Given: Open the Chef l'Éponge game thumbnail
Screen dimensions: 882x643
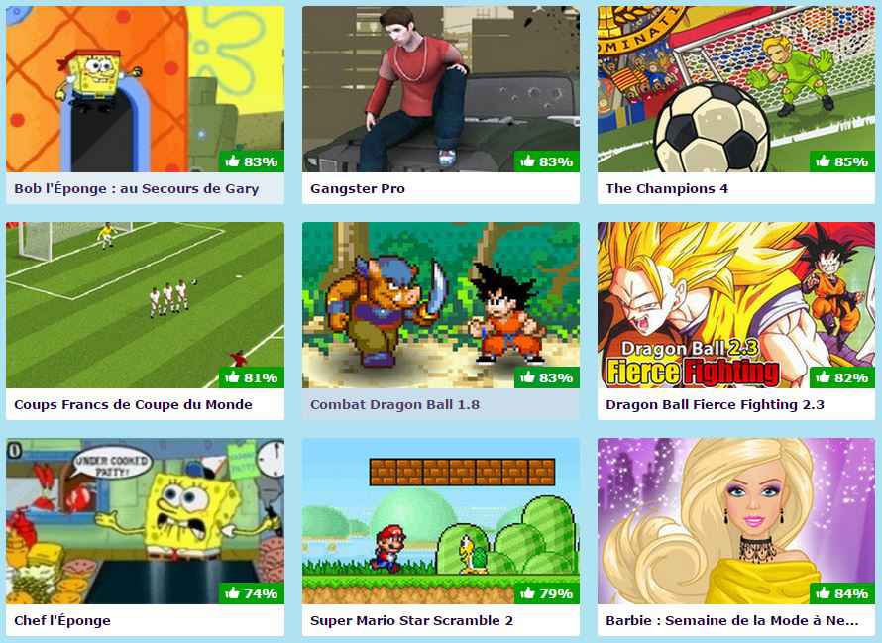Looking at the screenshot, I should point(145,521).
